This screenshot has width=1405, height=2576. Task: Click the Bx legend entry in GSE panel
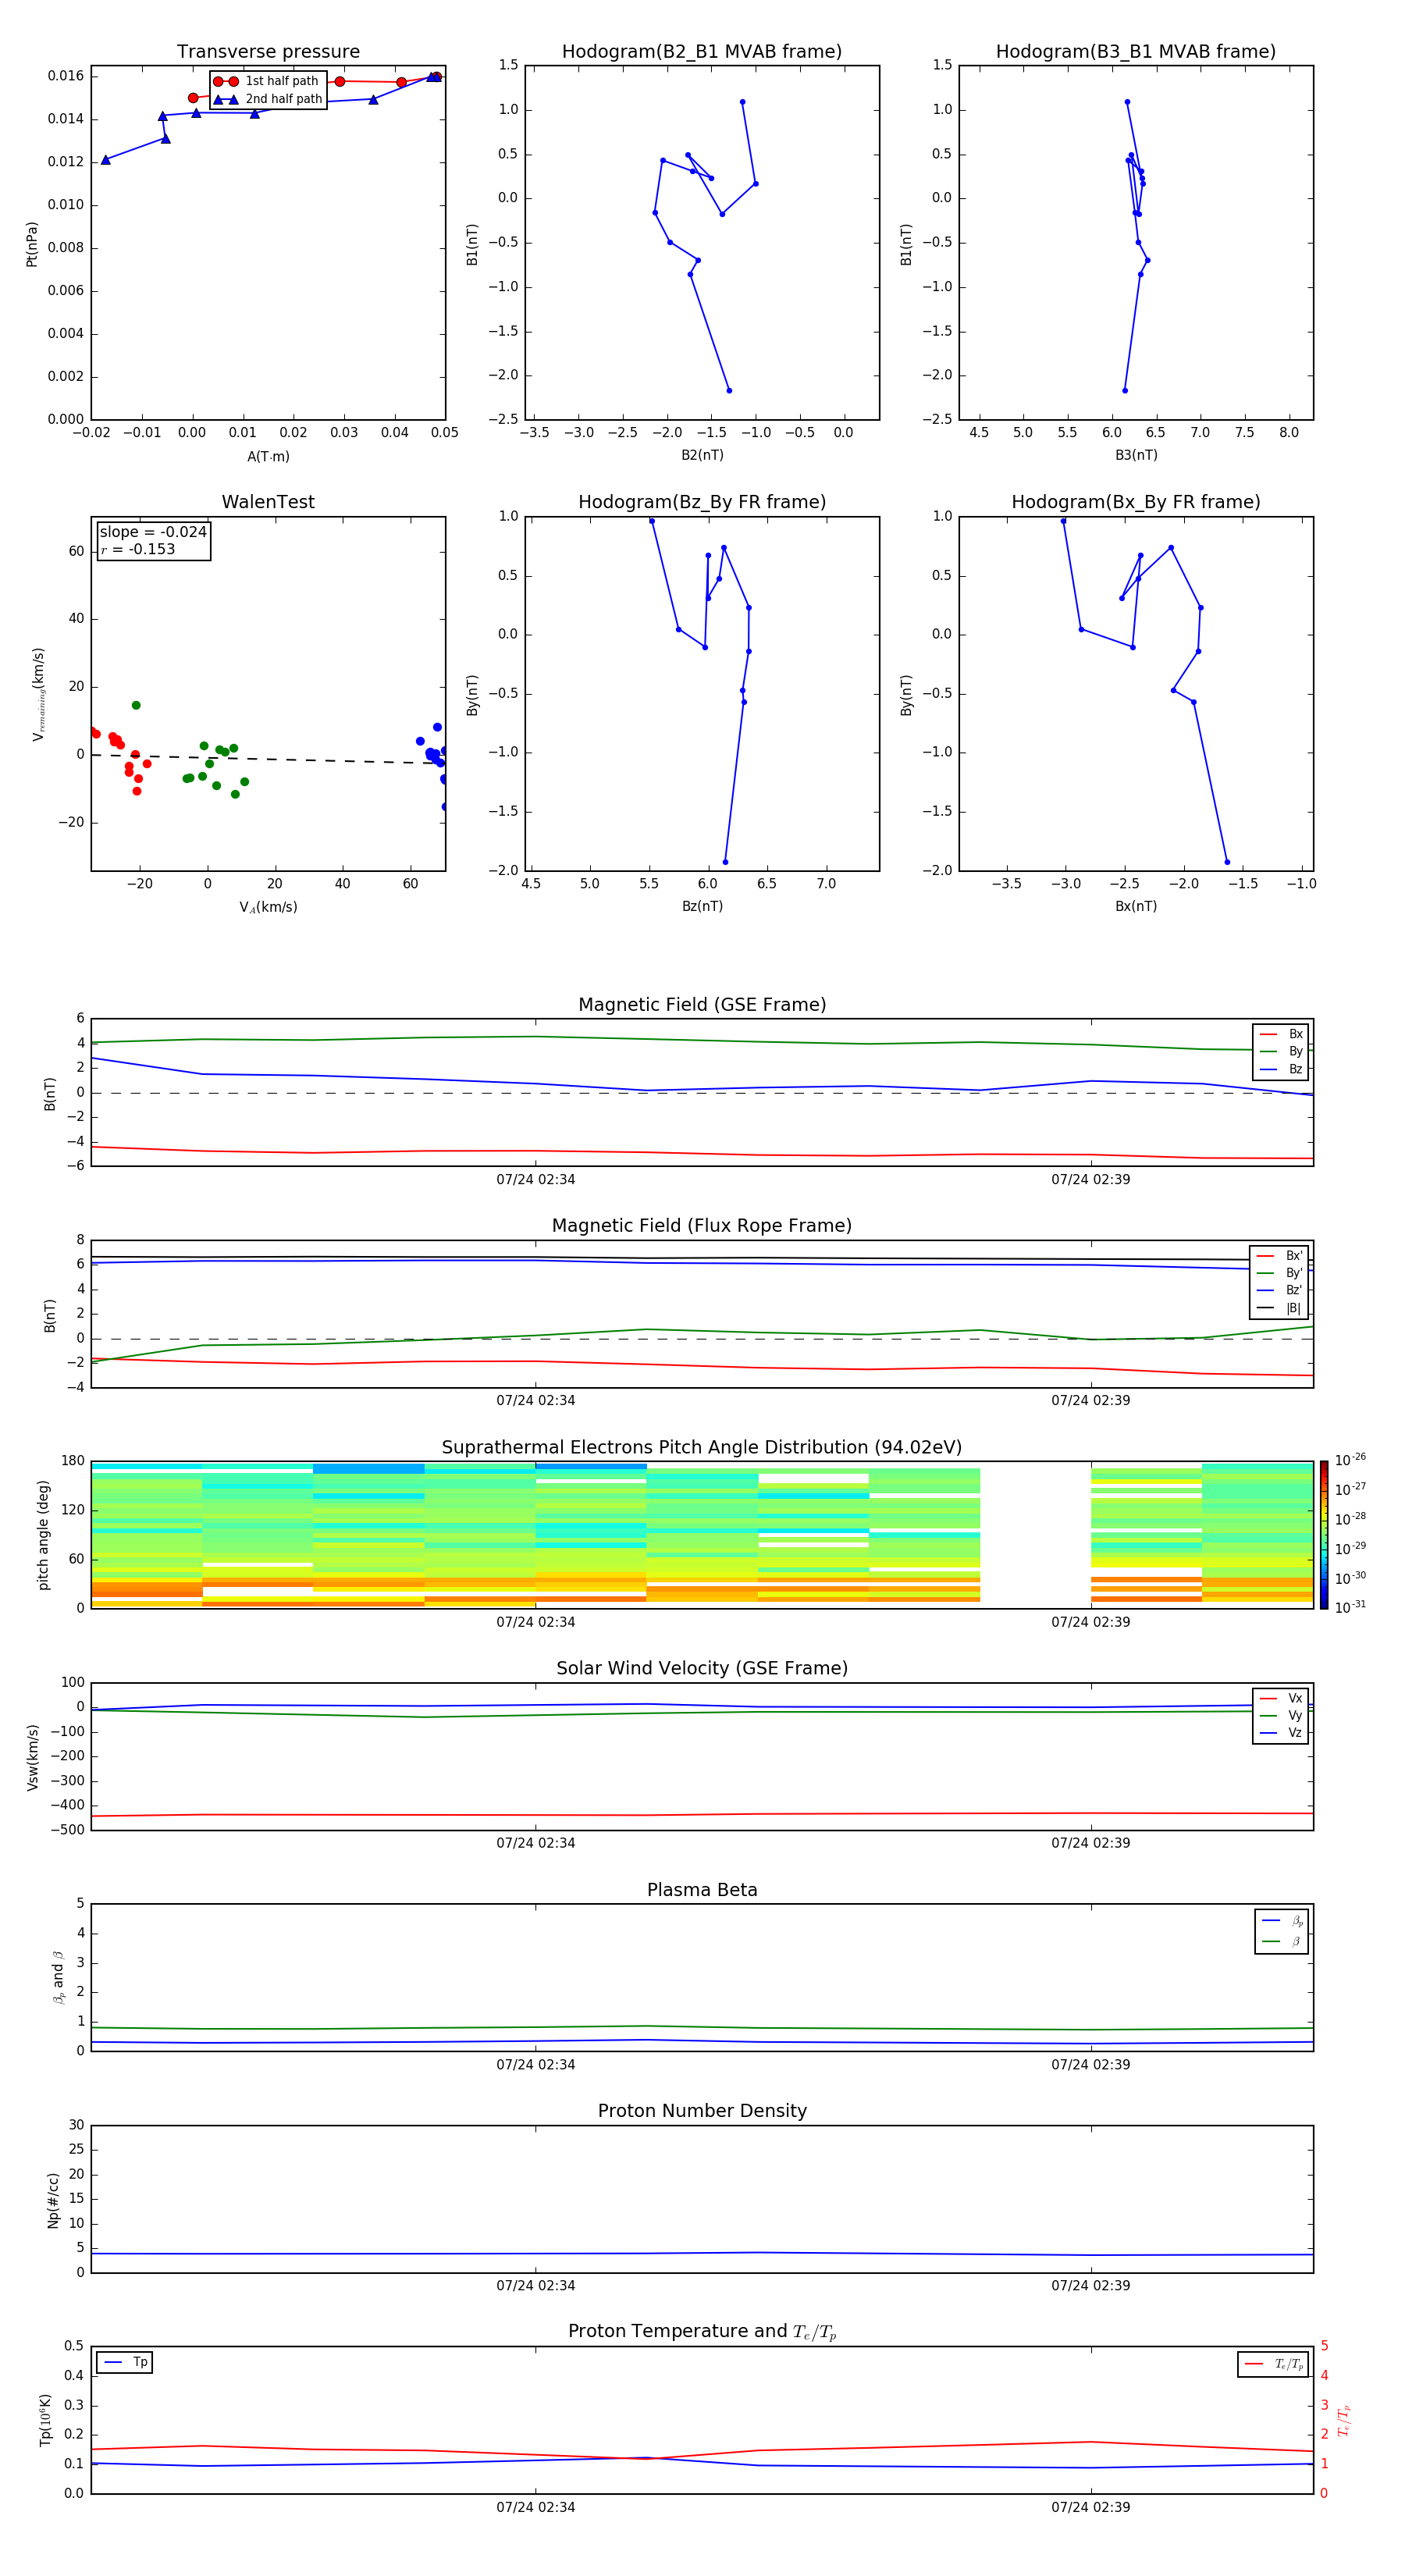[x=1281, y=1034]
